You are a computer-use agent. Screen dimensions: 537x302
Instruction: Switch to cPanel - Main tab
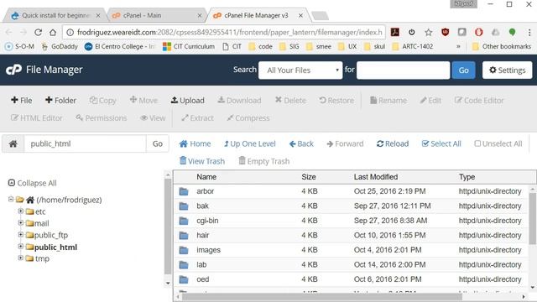tap(155, 15)
